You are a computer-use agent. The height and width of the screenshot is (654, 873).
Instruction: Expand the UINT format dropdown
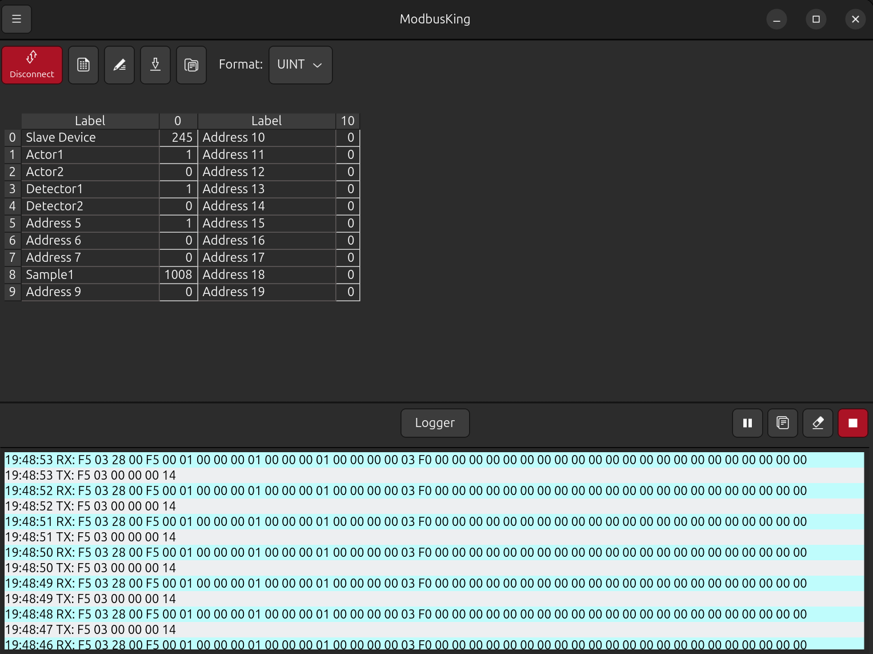(301, 65)
